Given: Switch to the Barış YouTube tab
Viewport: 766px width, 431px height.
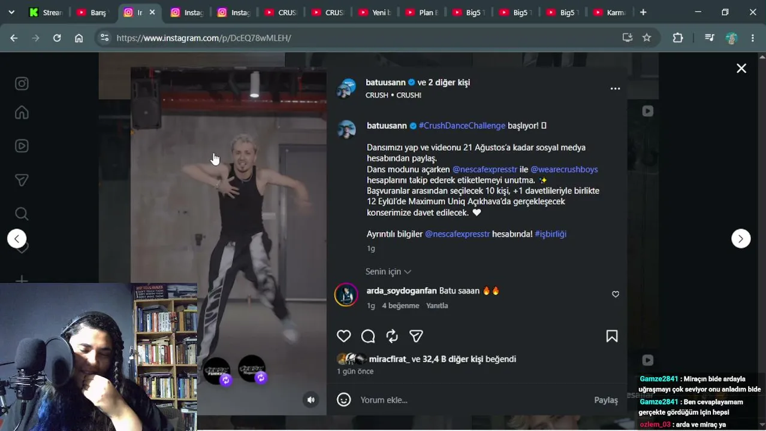Looking at the screenshot, I should tap(92, 12).
